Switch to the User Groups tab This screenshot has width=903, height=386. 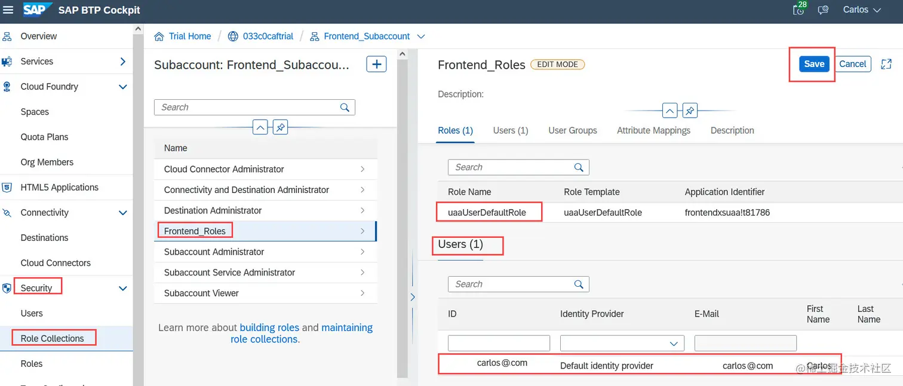click(x=573, y=130)
